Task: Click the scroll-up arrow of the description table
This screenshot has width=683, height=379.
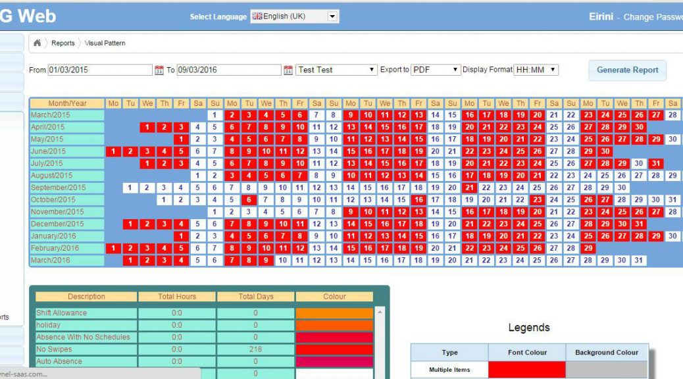Action: pos(378,311)
